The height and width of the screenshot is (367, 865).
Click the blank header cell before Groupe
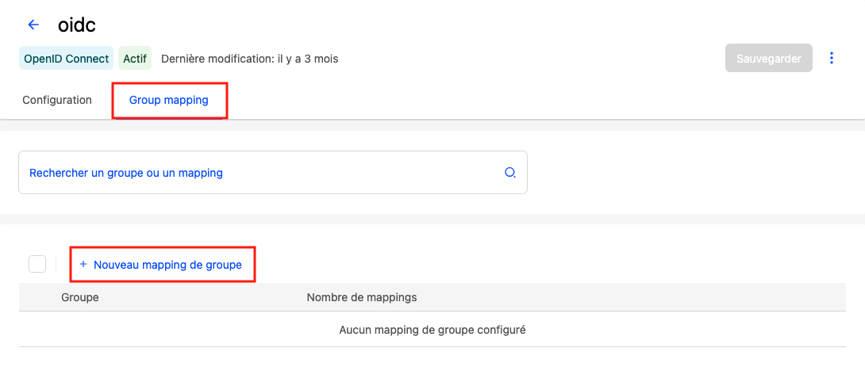coord(38,297)
